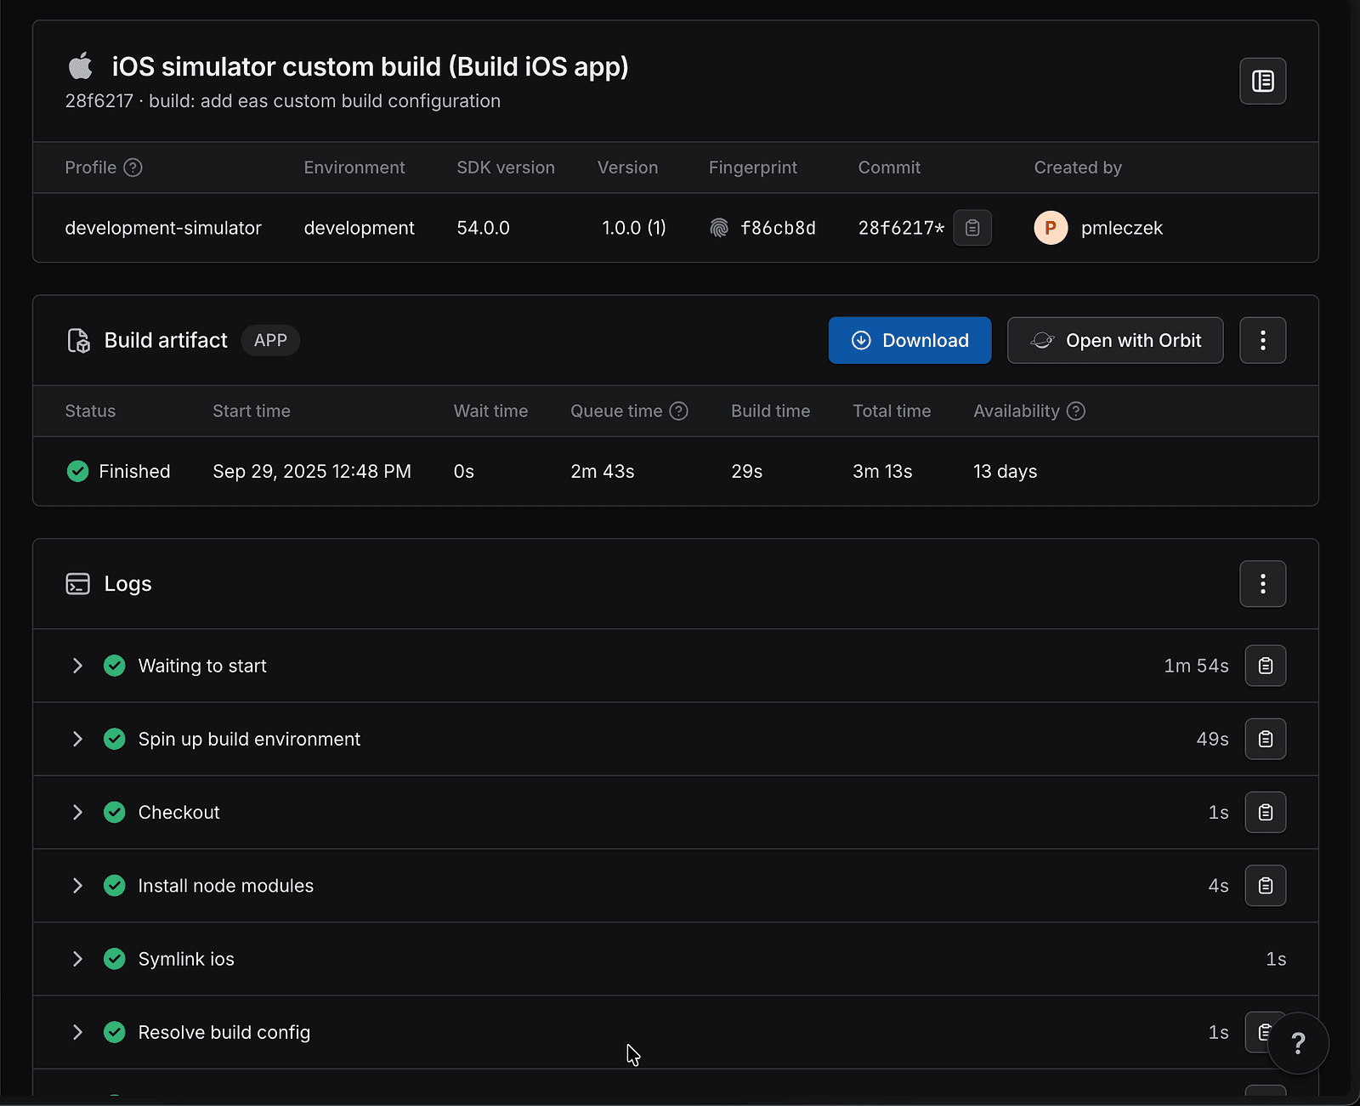Screen dimensions: 1360x1106
Task: Click the Queue time info icon
Action: point(678,411)
